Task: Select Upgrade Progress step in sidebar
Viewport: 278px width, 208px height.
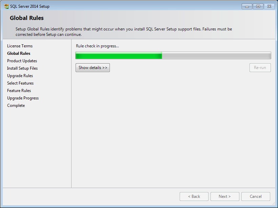Action: tap(23, 98)
